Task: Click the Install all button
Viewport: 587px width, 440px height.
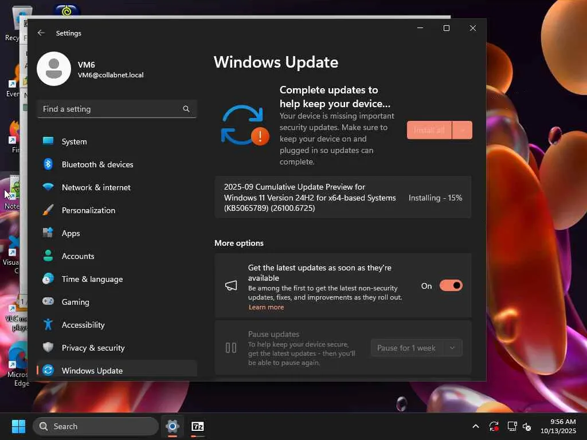Action: click(x=429, y=130)
